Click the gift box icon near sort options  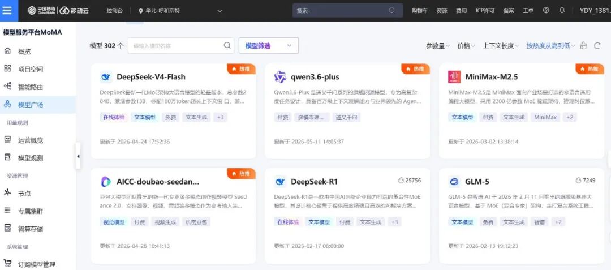pos(583,46)
